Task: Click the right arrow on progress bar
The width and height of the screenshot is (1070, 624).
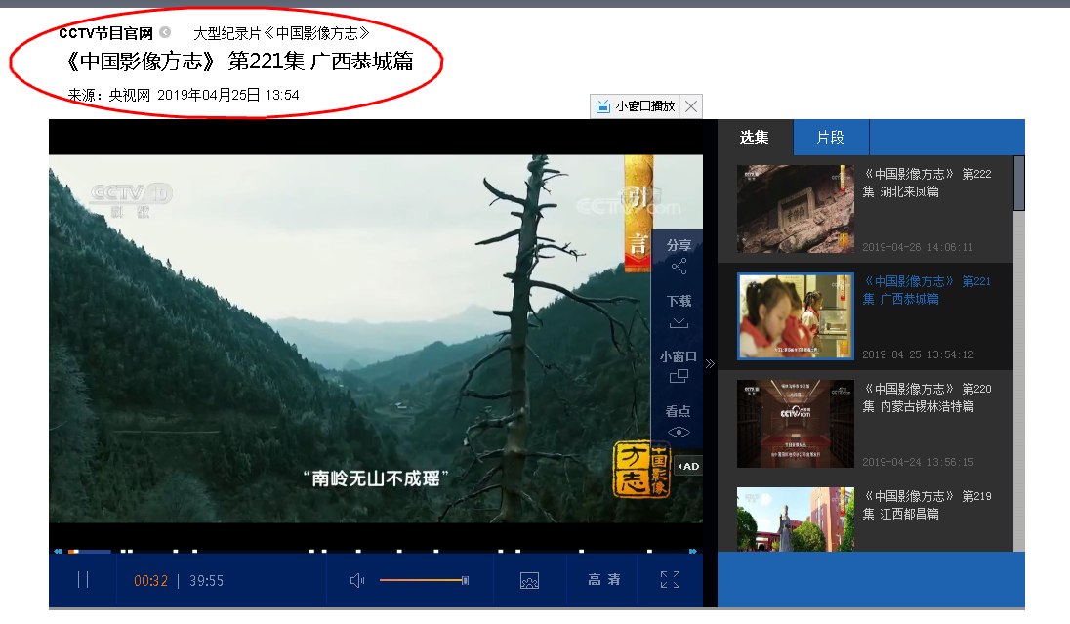Action: coord(692,550)
